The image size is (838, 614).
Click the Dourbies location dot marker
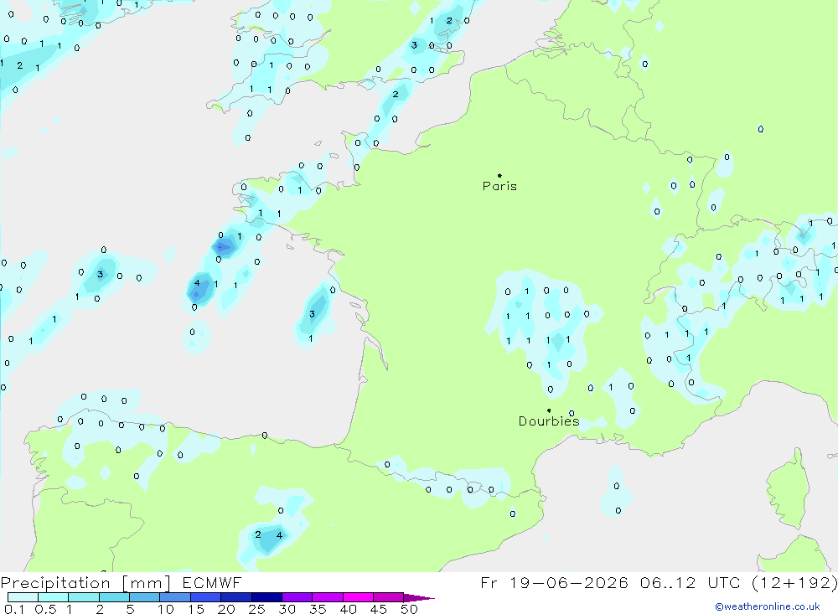pos(549,410)
